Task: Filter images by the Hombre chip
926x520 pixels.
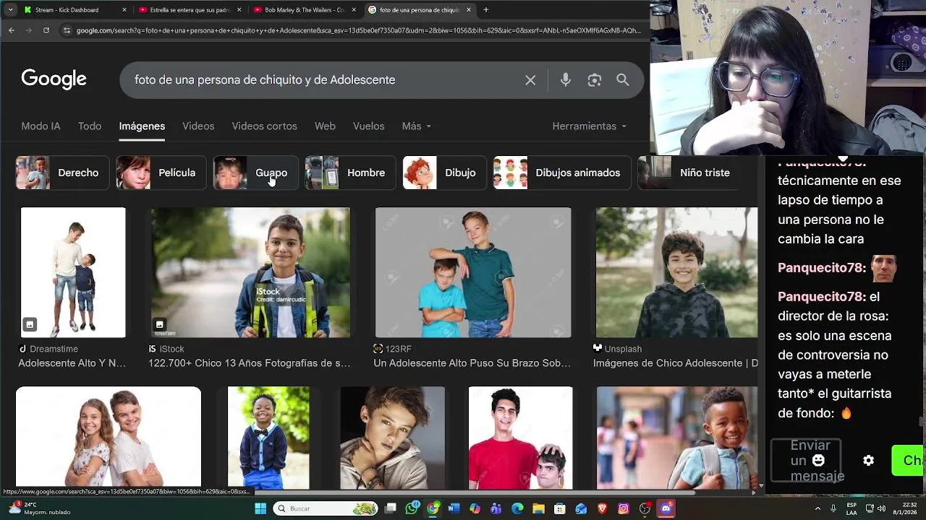Action: tap(350, 173)
